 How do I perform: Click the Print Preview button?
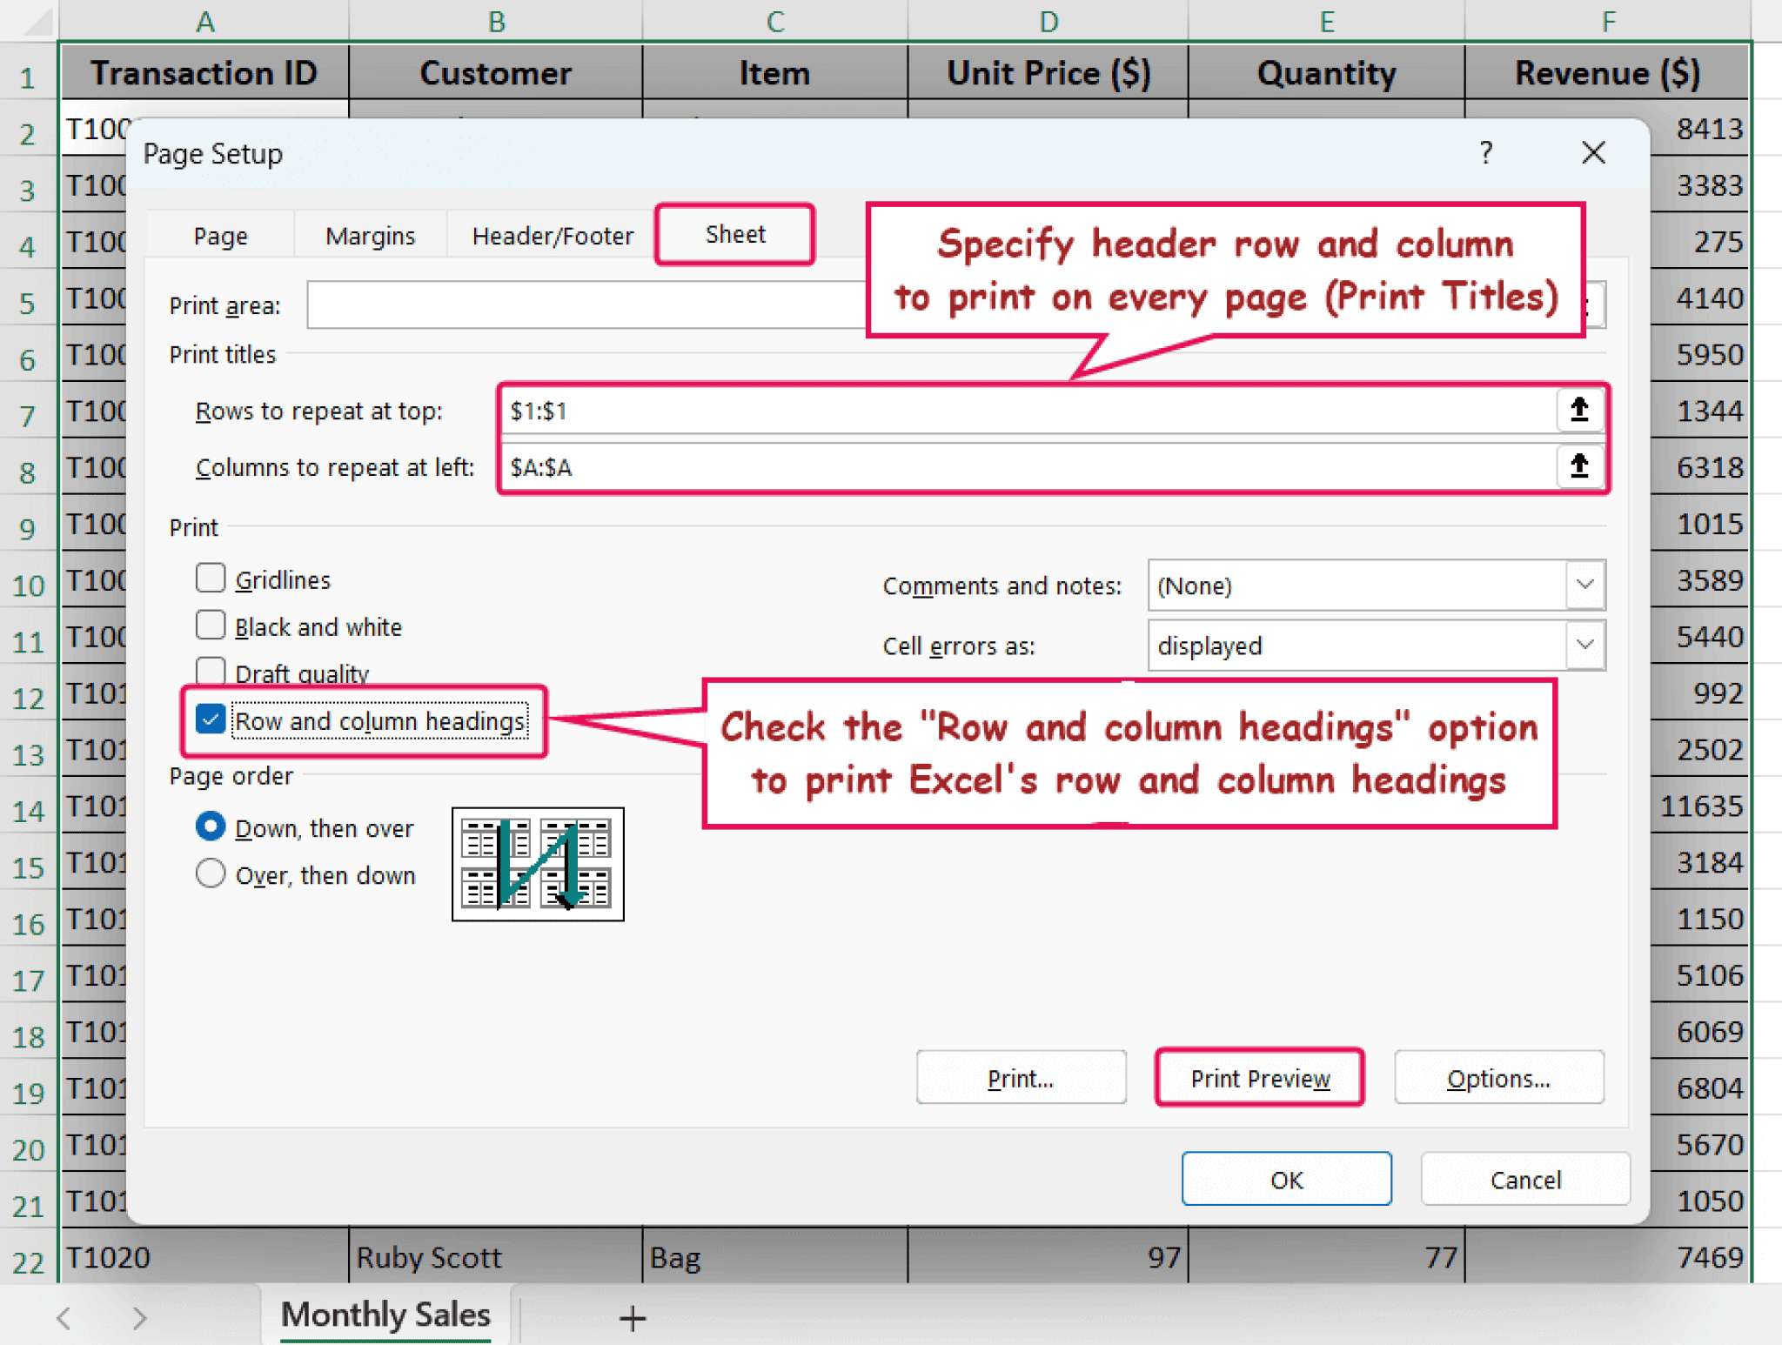click(x=1260, y=1077)
